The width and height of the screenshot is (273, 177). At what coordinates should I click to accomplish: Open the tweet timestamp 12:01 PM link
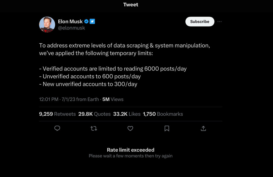(49, 99)
